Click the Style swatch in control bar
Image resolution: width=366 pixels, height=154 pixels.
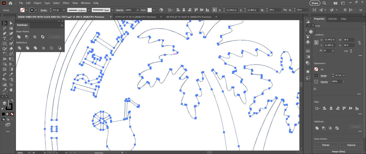(x=149, y=10)
